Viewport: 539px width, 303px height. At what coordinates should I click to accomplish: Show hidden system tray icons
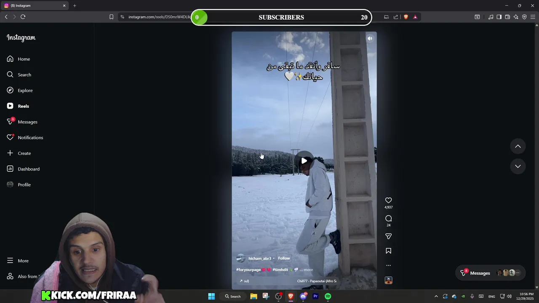(x=436, y=296)
